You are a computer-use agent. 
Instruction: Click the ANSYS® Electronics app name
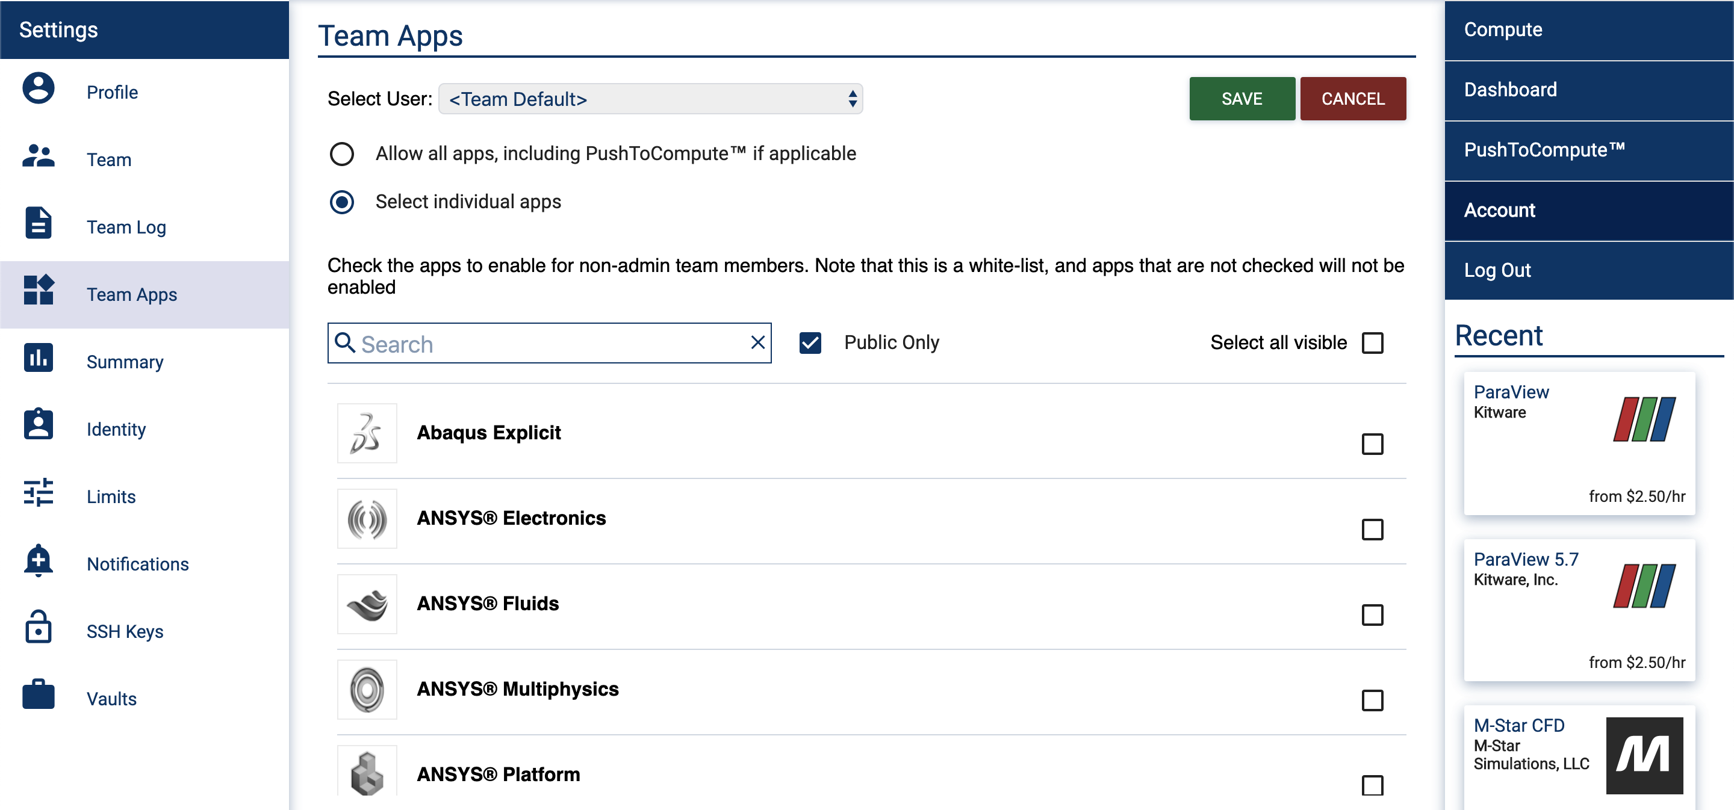click(512, 518)
